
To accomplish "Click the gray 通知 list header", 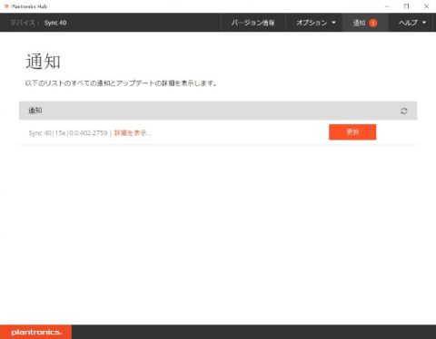I will [218, 111].
